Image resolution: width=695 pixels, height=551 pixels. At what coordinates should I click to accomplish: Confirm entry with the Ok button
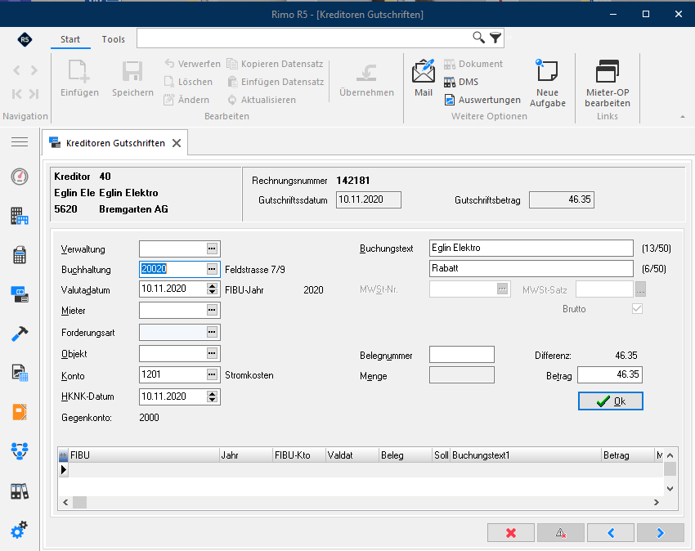coord(610,401)
